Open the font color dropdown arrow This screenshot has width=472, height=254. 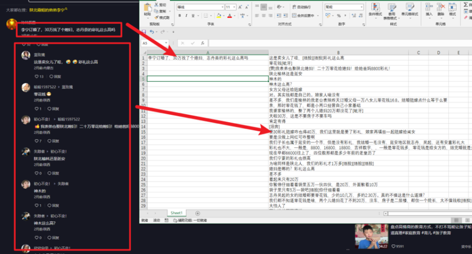[x=235, y=16]
